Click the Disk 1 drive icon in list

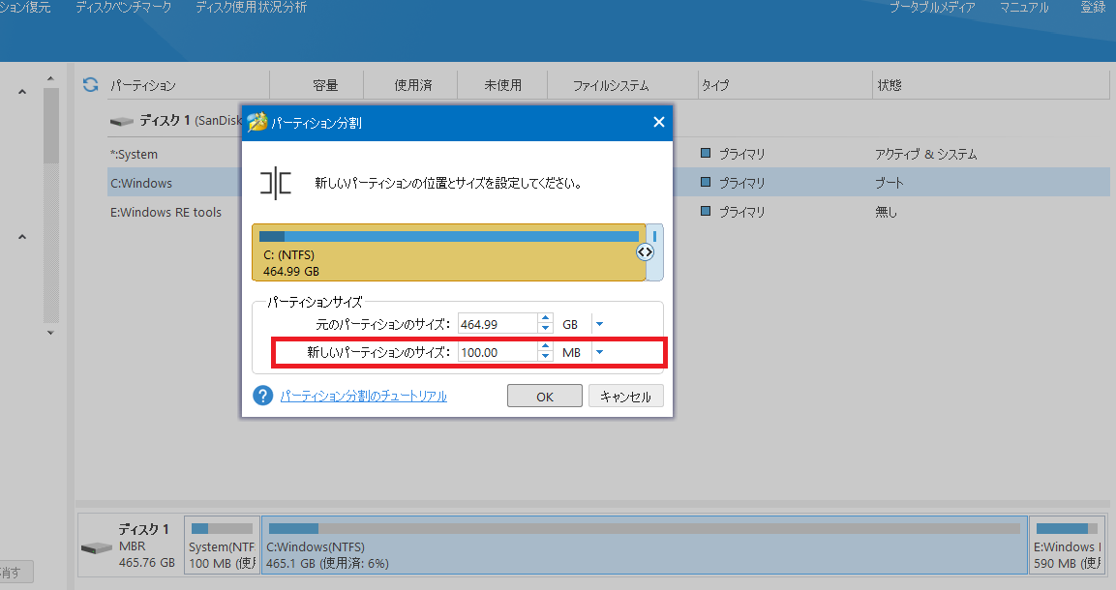point(122,122)
